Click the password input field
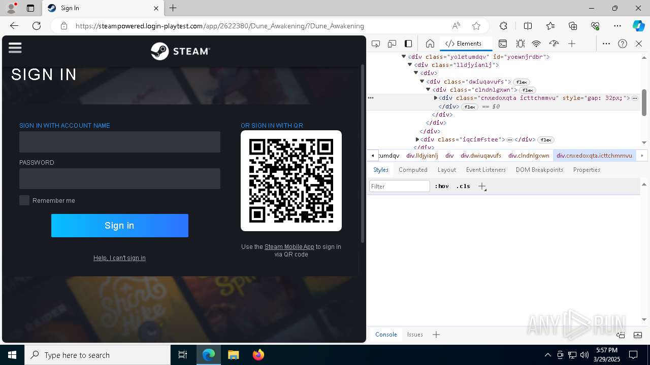The image size is (650, 365). point(120,178)
